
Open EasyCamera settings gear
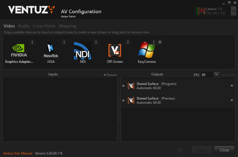point(160,42)
